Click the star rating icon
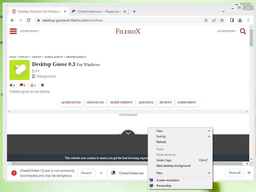The width and height of the screenshot is (256, 192). pos(11,85)
